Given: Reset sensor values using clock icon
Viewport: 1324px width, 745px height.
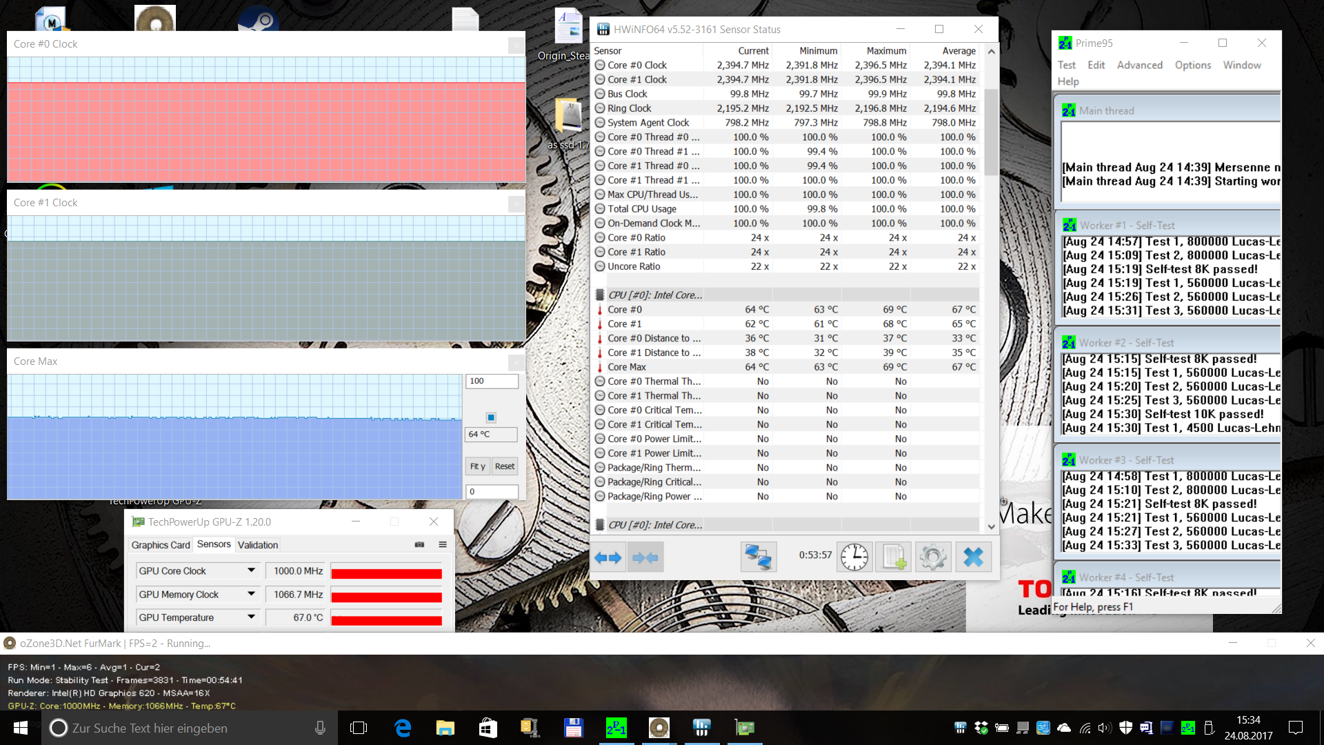Looking at the screenshot, I should pyautogui.click(x=854, y=557).
